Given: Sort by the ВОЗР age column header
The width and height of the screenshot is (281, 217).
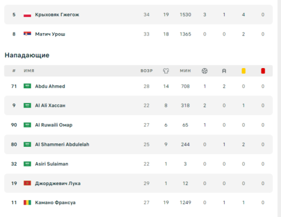Looking at the screenshot, I should 147,71.
